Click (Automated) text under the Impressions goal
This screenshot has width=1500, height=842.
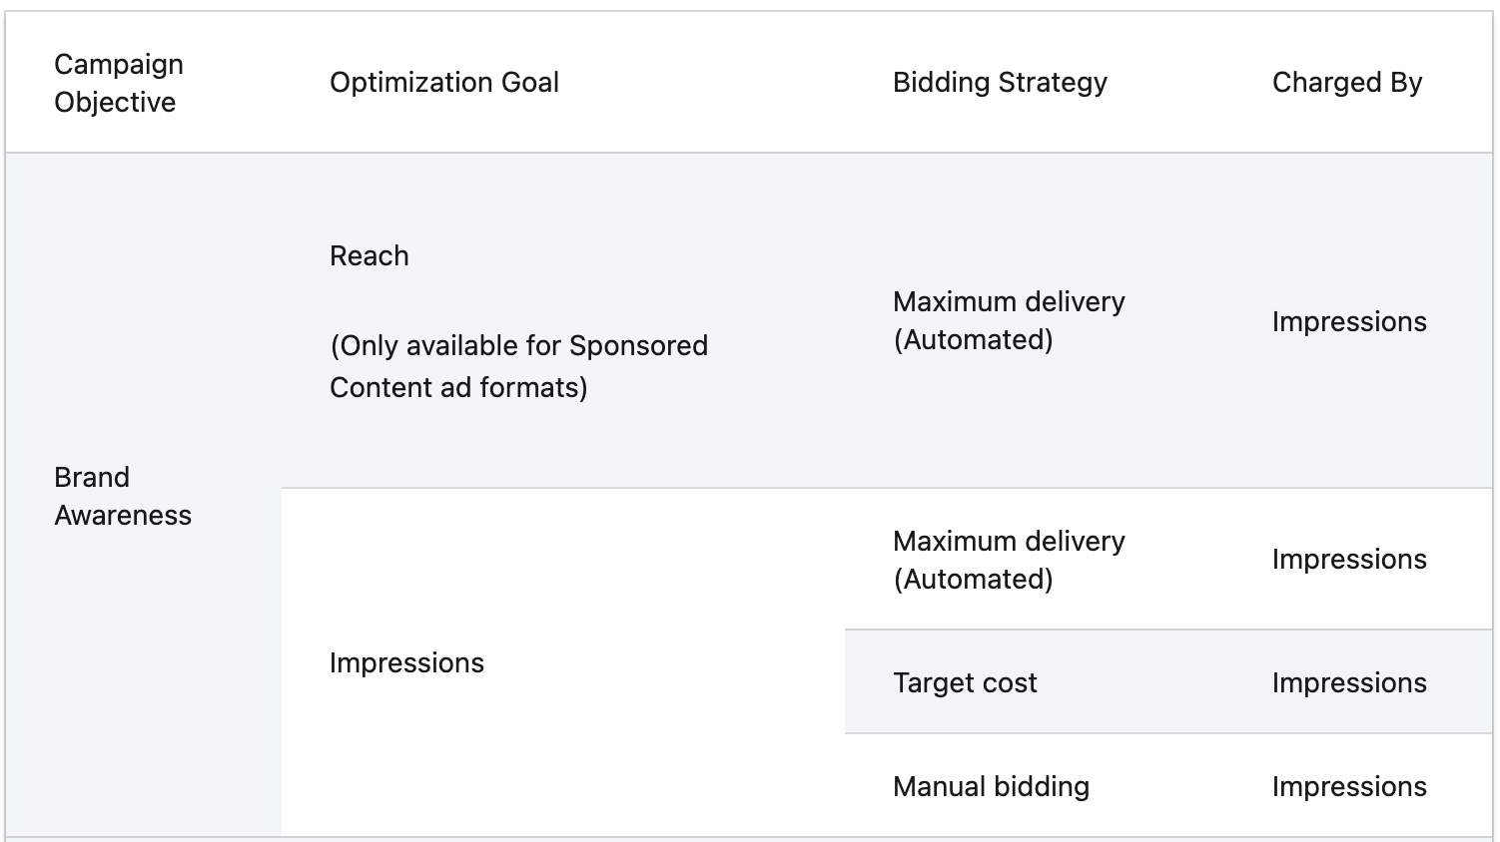tap(973, 580)
